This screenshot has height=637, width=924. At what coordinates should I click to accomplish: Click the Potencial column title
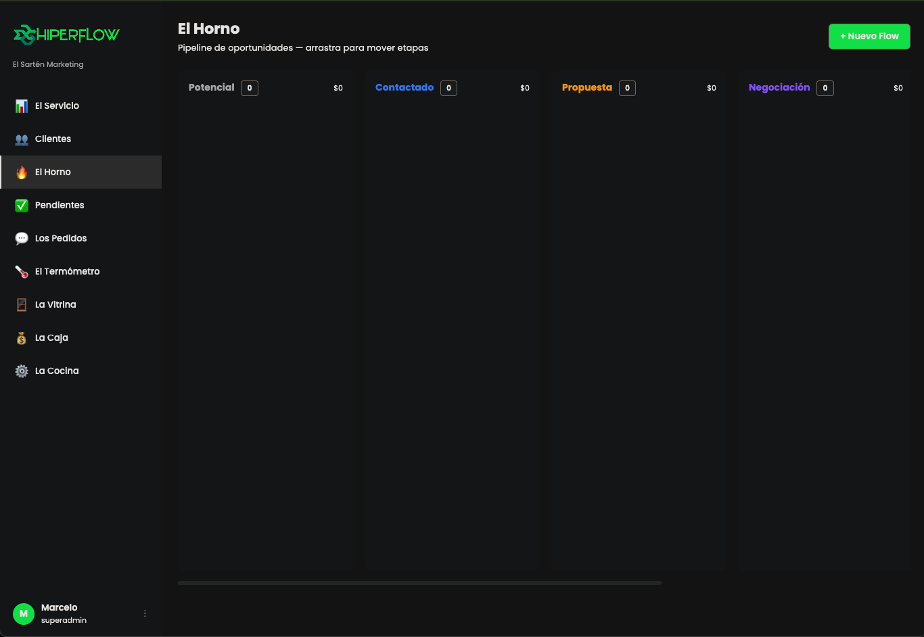coord(212,87)
